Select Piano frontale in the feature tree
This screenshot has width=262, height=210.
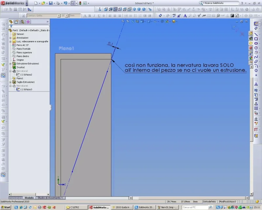point(23,49)
